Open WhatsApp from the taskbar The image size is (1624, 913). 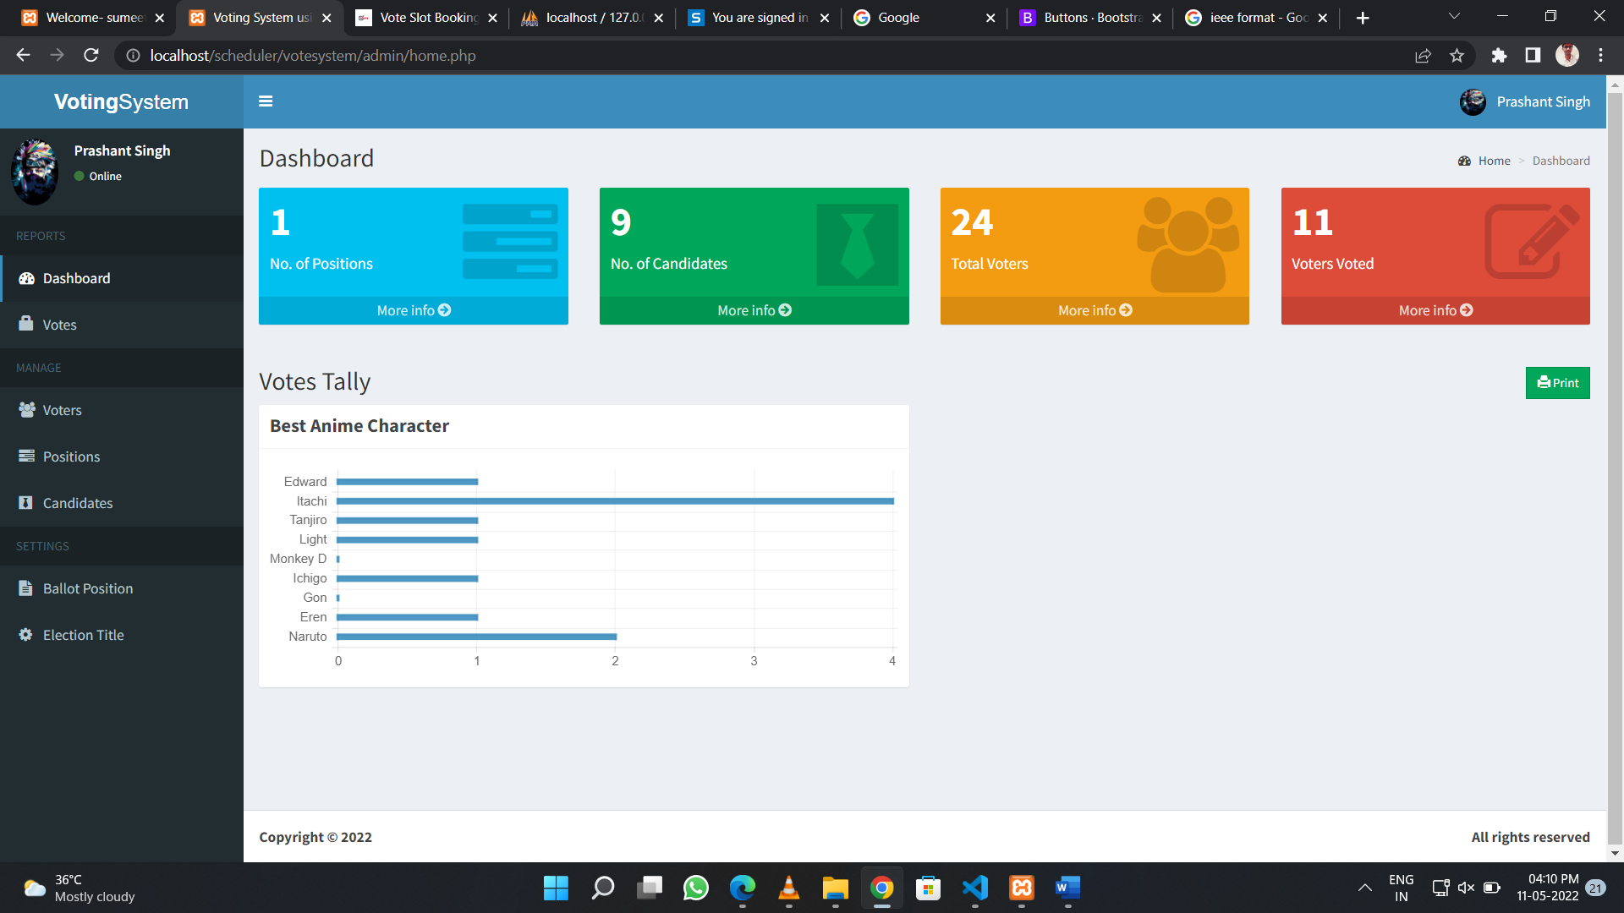tap(695, 888)
